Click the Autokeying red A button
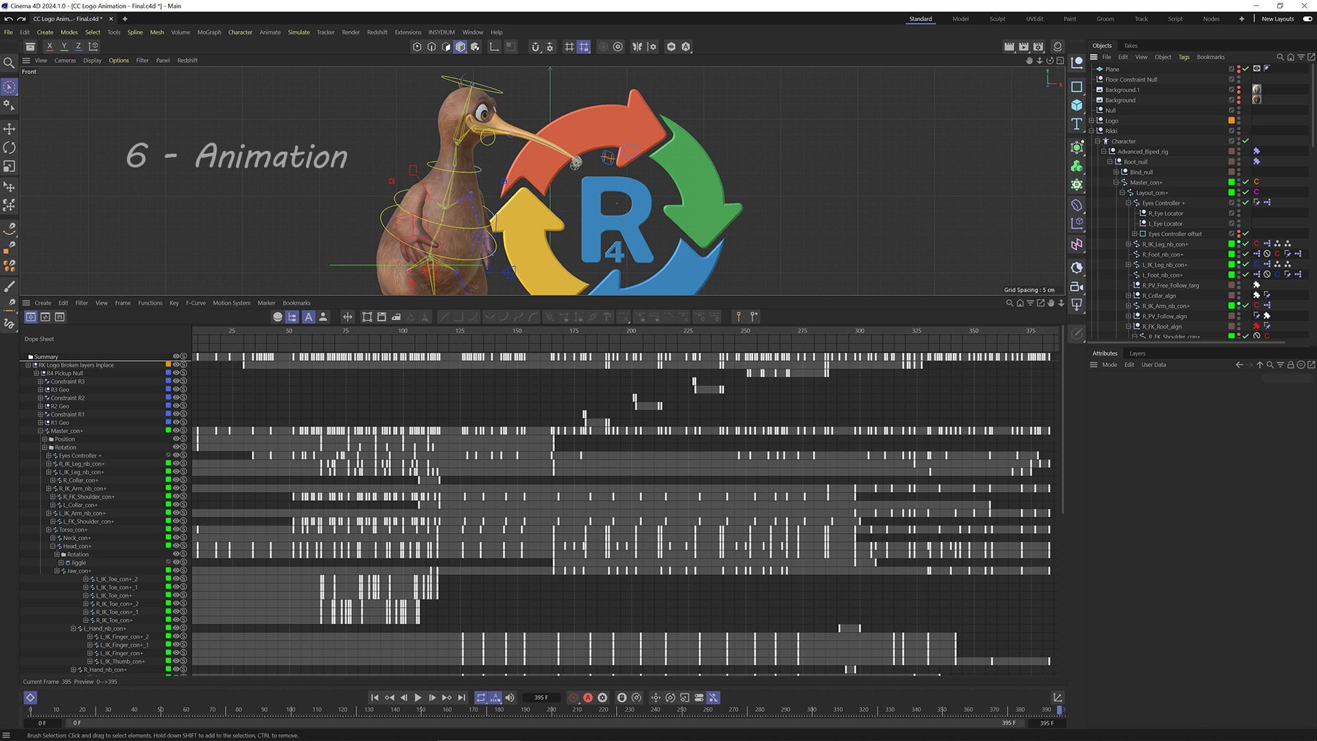 (588, 698)
